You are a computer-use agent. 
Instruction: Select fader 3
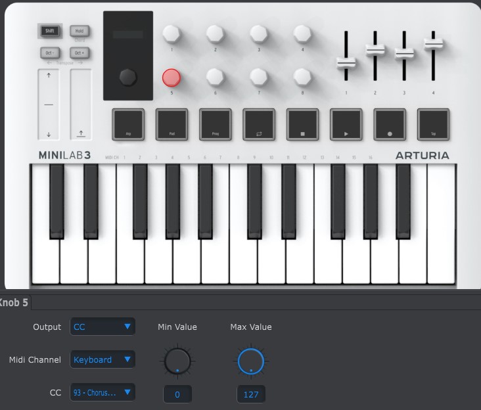[x=404, y=53]
